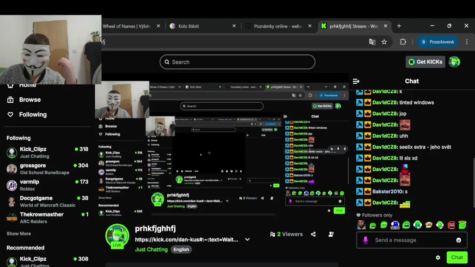Click the English language tag
This screenshot has width=475, height=267.
pos(181,250)
